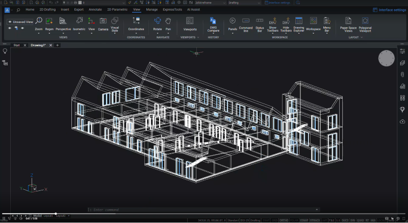Open the properties sliders panel icon
The width and height of the screenshot is (408, 223).
coord(402,51)
